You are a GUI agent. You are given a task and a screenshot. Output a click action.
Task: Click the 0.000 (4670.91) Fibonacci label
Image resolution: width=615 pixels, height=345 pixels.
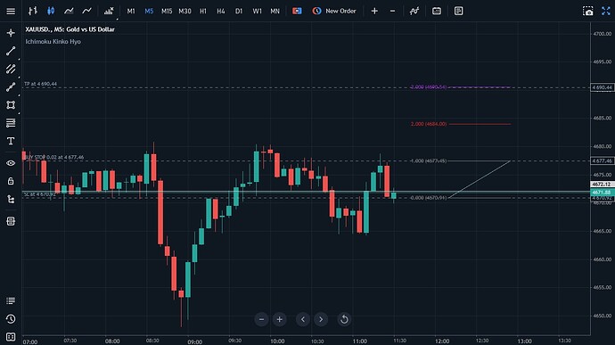[429, 198]
